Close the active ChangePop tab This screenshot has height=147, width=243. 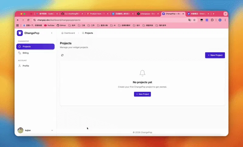point(183,14)
